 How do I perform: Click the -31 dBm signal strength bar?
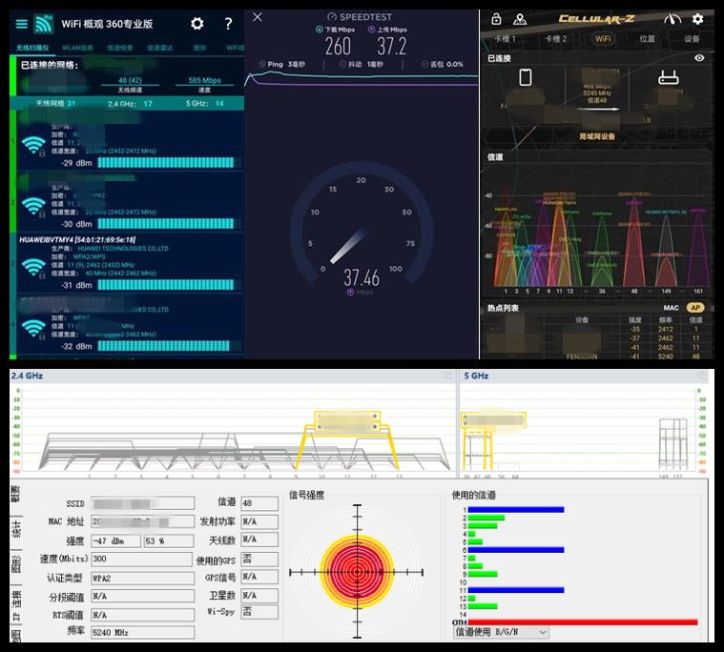click(169, 285)
